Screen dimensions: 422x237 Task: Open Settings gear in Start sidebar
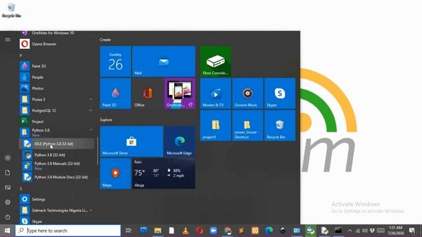(x=7, y=202)
